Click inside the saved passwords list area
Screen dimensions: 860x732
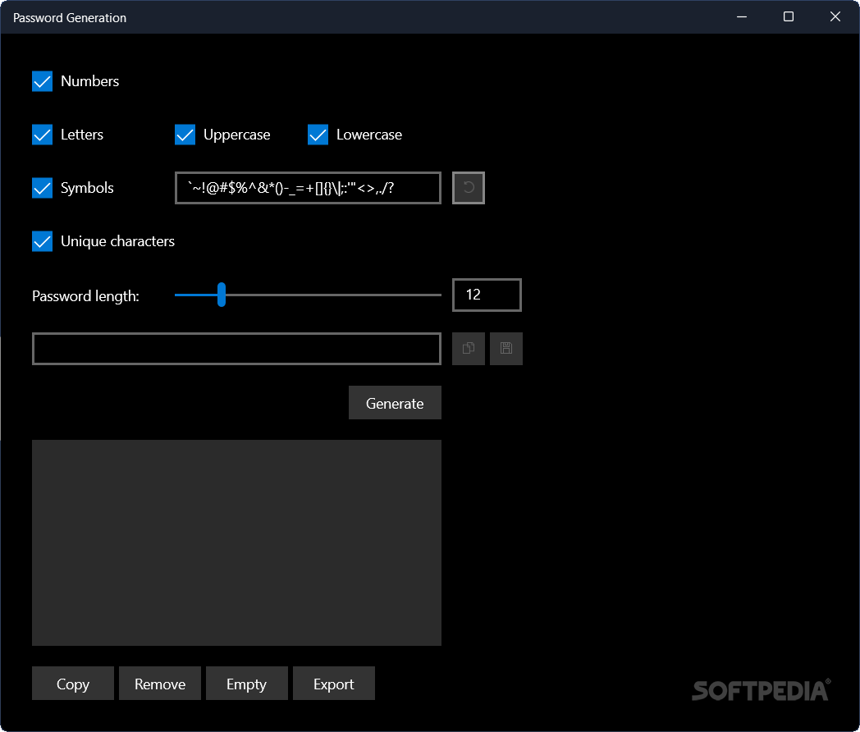pyautogui.click(x=237, y=542)
